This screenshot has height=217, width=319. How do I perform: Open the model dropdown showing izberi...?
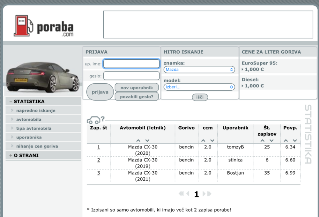point(199,87)
